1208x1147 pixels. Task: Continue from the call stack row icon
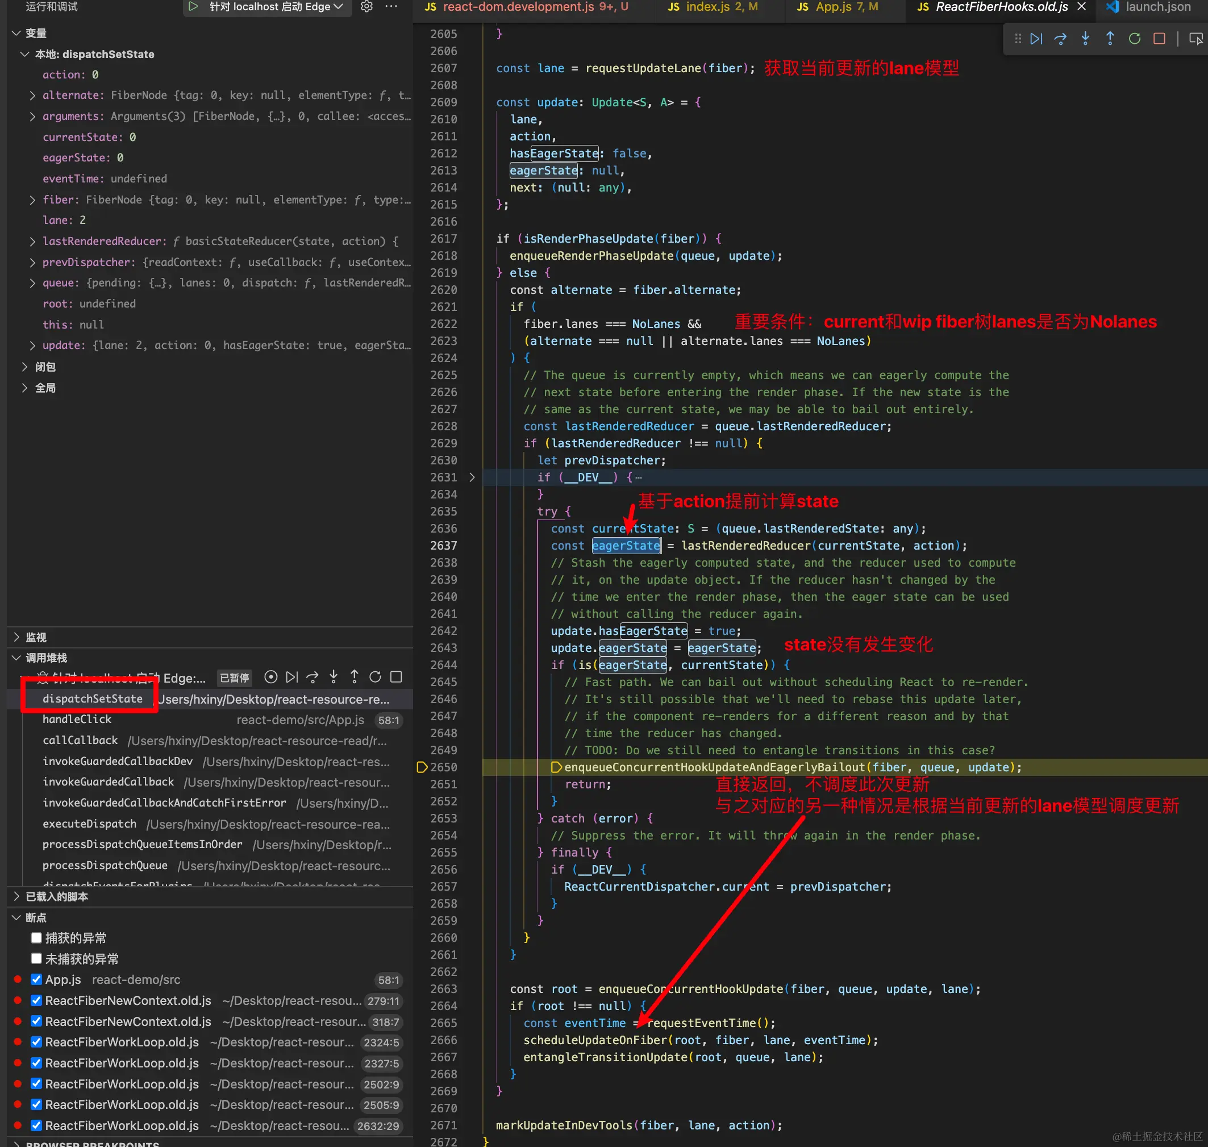pyautogui.click(x=292, y=677)
